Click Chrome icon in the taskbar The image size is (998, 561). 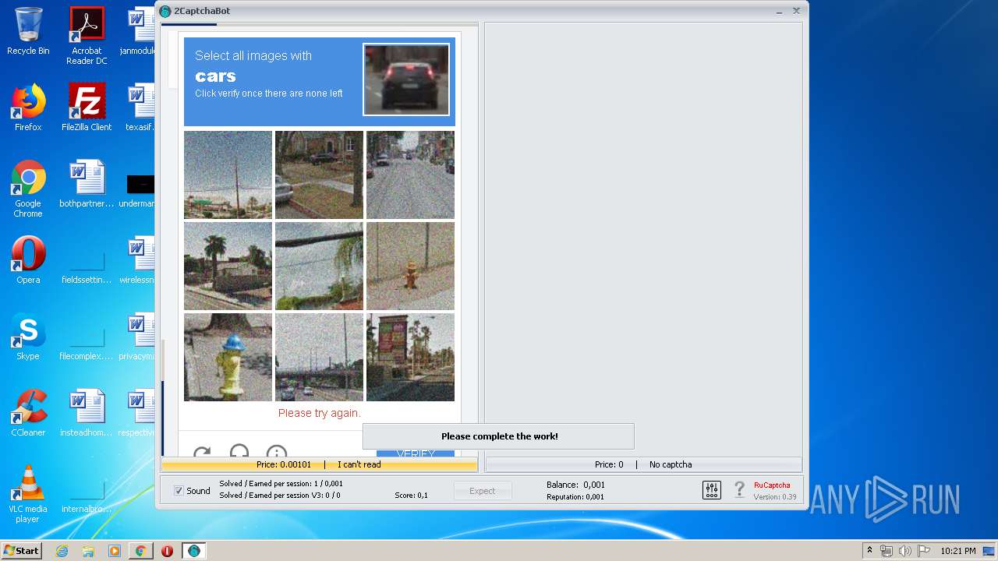tap(140, 551)
